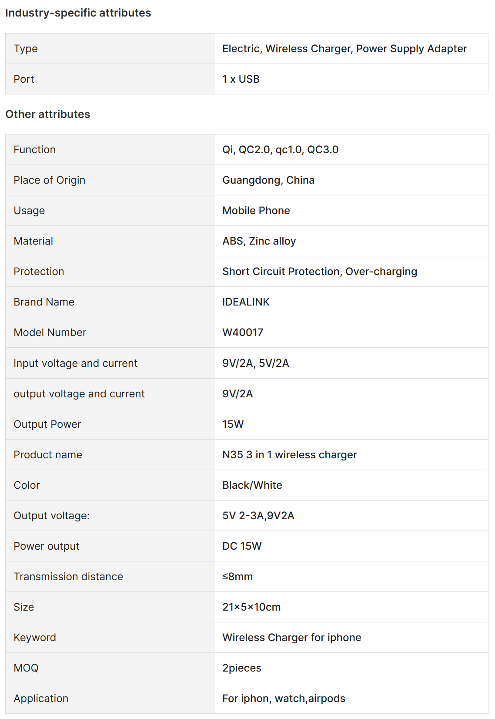Select the Black/White color value
495x719 pixels.
tap(252, 485)
